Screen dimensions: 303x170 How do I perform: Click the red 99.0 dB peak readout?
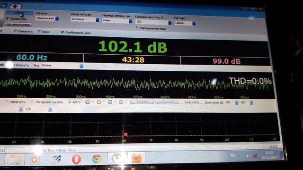(226, 61)
